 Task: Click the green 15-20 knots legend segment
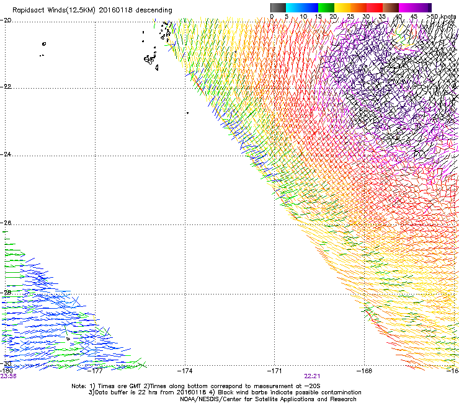coord(326,7)
